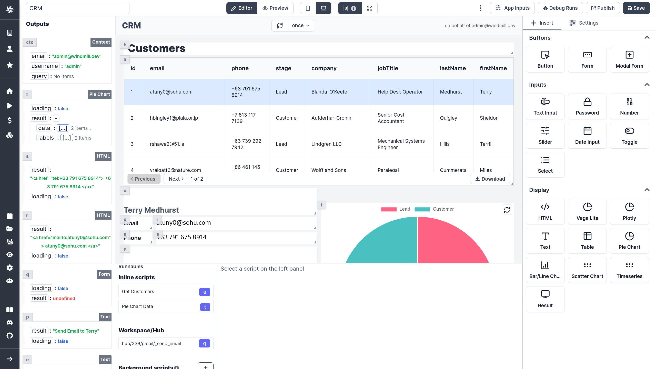656x369 pixels.
Task: Open the three-dot more options menu
Action: 480,8
